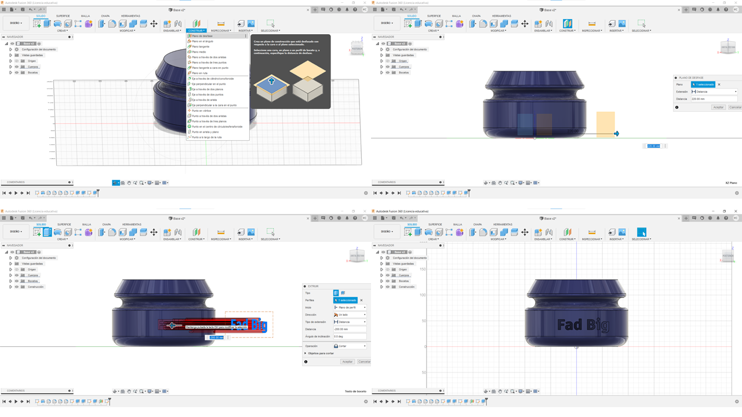Click Insertar image icon in Plano de desfase window
This screenshot has width=742, height=417.
tap(622, 23)
